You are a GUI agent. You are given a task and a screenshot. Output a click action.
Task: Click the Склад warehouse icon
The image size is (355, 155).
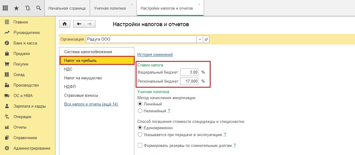7,75
